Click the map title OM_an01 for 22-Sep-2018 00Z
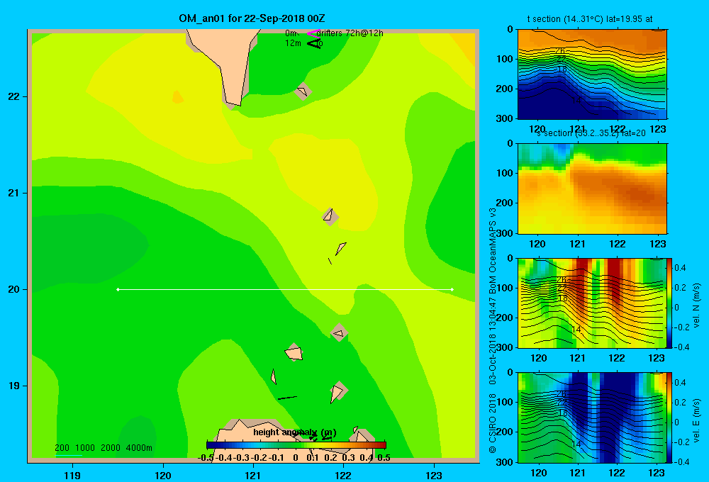This screenshot has width=709, height=482. [252, 18]
